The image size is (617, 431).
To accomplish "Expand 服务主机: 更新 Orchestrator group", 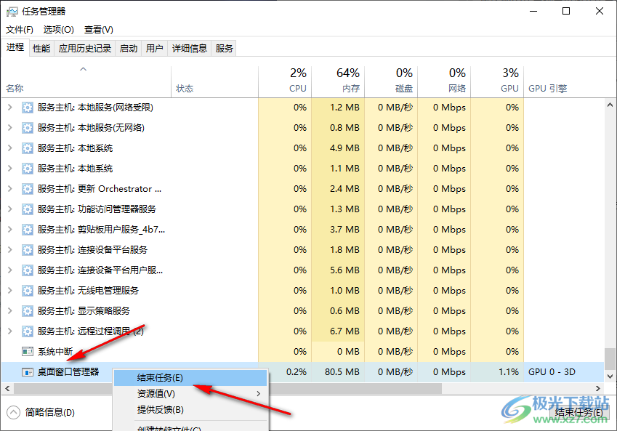I will point(10,188).
